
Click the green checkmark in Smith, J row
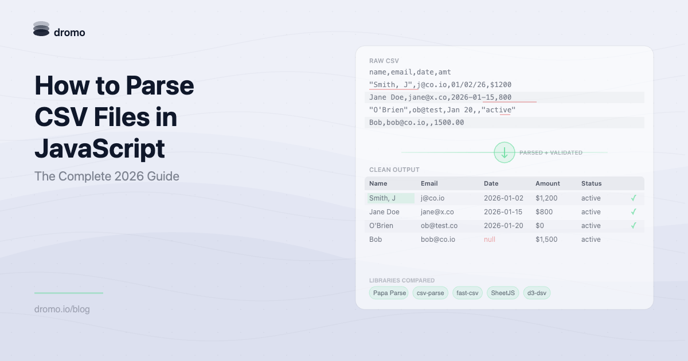(634, 198)
